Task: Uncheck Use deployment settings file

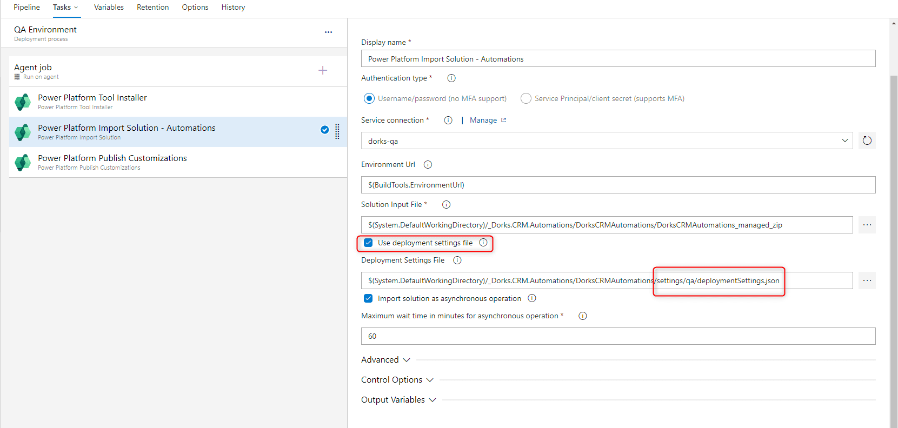Action: (x=368, y=243)
